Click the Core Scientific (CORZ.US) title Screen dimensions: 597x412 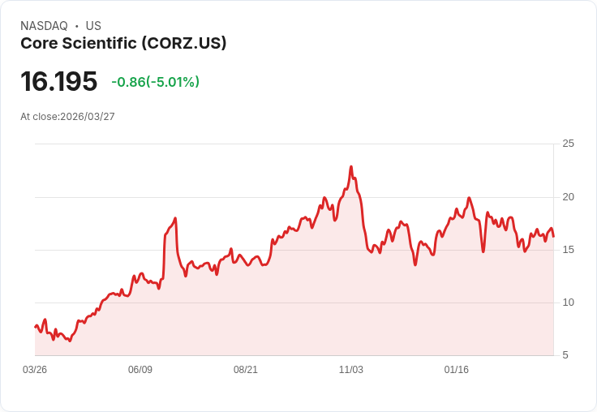[123, 43]
